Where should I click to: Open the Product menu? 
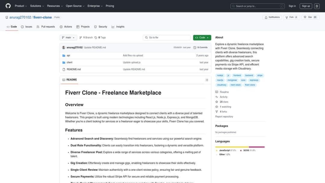coord(21,6)
